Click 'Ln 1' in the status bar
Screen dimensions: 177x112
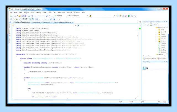121,102
